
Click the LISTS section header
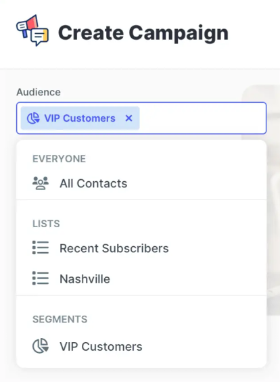[x=46, y=224]
